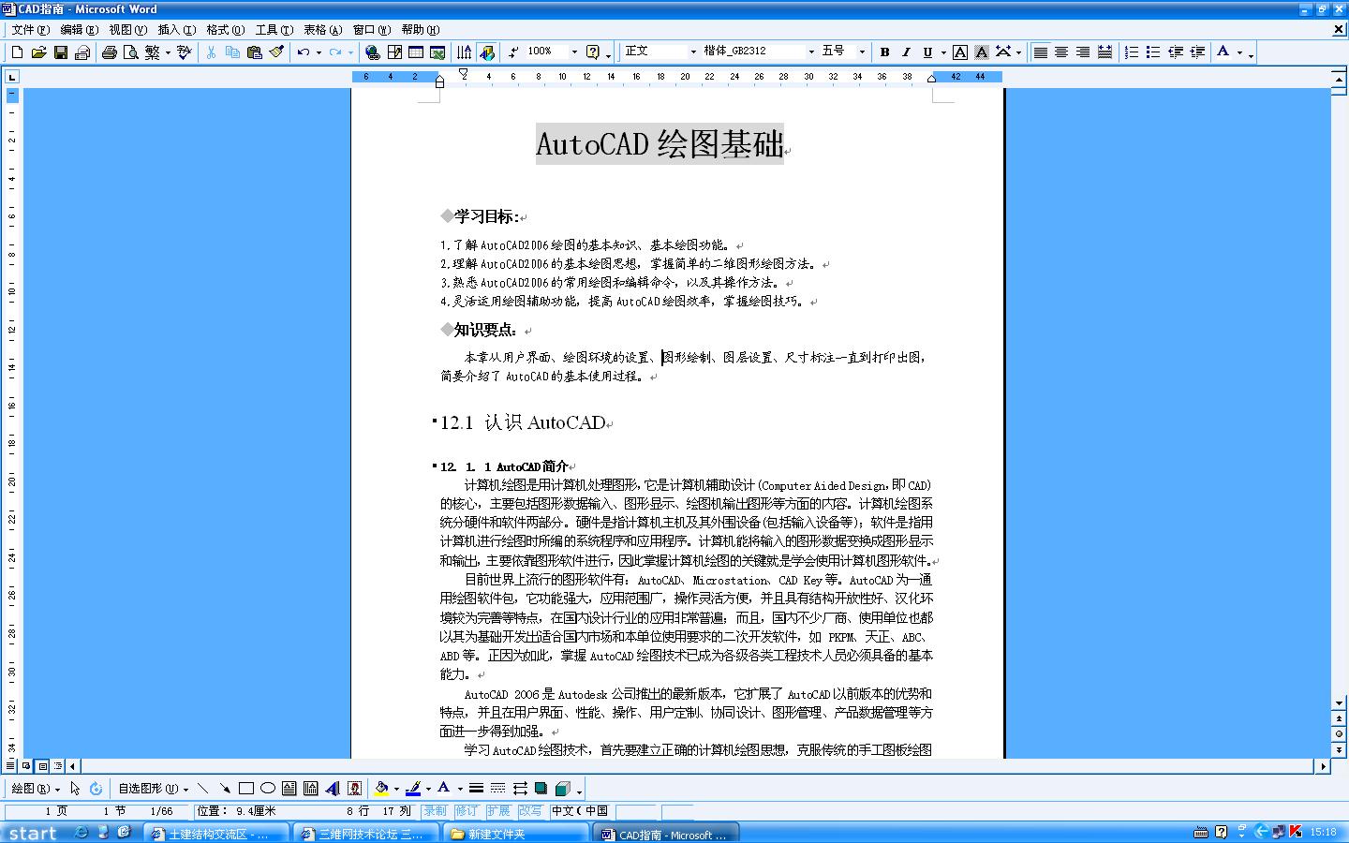Open the zoom percentage dropdown
This screenshot has width=1349, height=843.
coord(574,52)
